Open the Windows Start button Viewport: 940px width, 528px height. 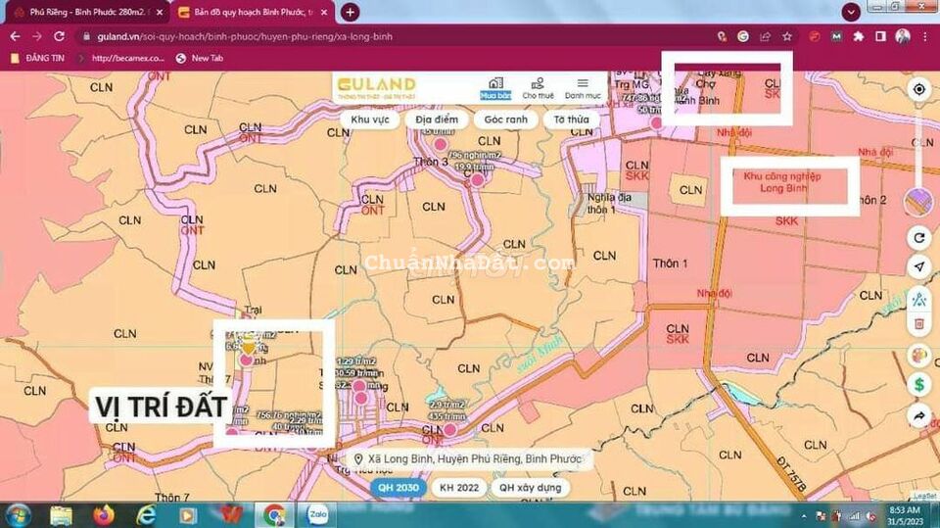[17, 515]
